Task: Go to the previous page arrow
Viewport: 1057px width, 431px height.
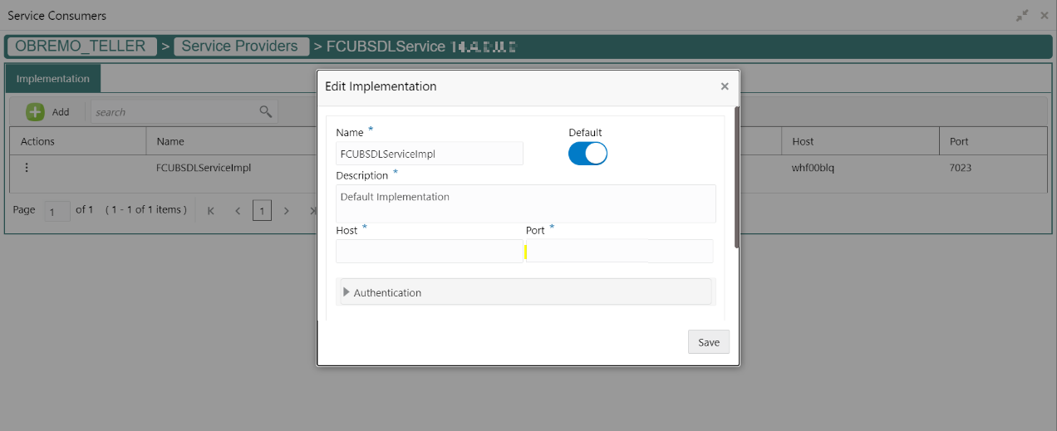Action: tap(238, 211)
